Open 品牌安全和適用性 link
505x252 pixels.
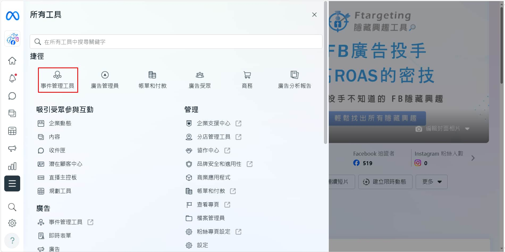click(219, 164)
